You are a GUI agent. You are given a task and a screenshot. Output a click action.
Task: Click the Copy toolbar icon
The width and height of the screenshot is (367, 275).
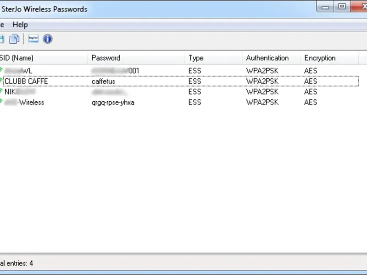coord(14,39)
